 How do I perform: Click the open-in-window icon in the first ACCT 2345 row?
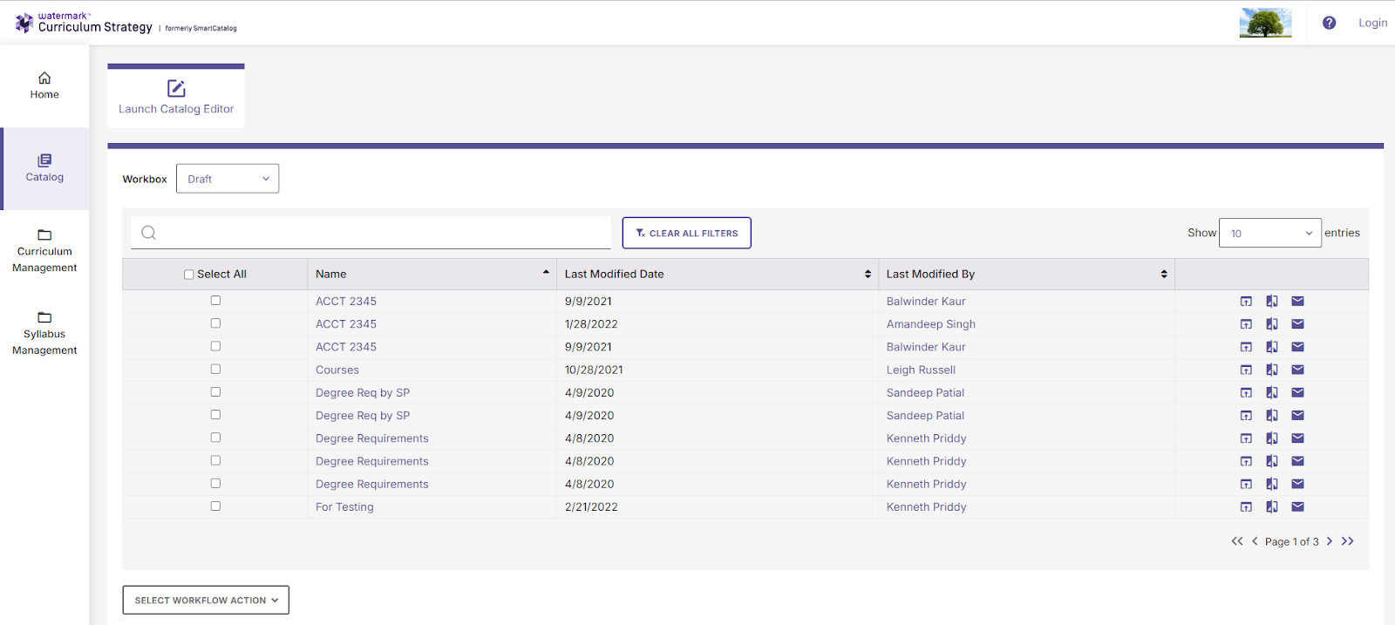(x=1246, y=302)
